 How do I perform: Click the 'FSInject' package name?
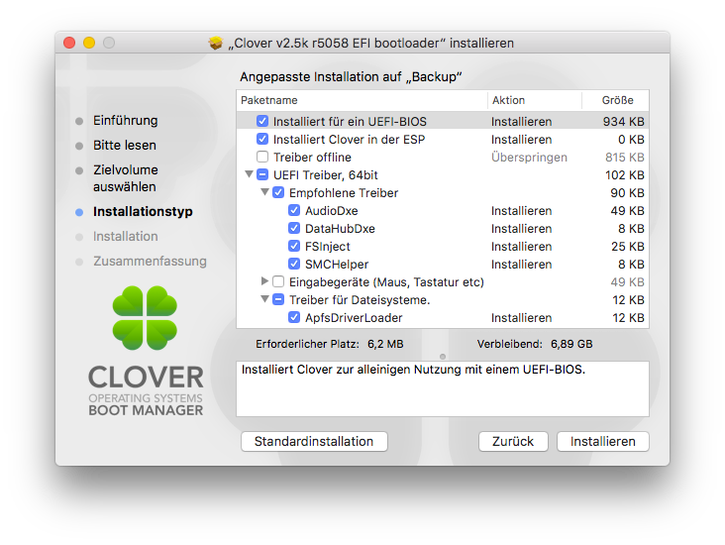(328, 247)
